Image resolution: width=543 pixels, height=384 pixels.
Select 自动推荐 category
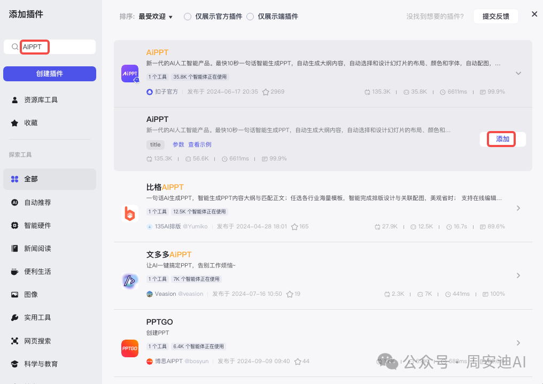[50, 202]
